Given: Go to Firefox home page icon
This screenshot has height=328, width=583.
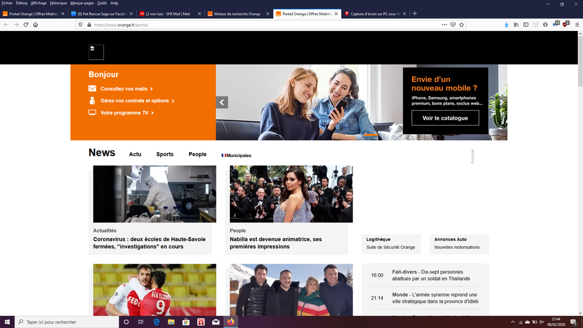Looking at the screenshot, I should 36,25.
